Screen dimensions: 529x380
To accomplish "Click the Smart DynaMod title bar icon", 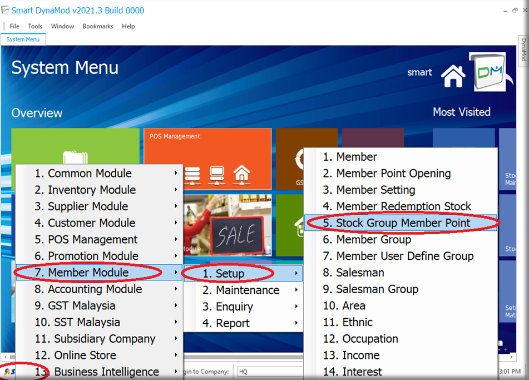I will [6, 10].
